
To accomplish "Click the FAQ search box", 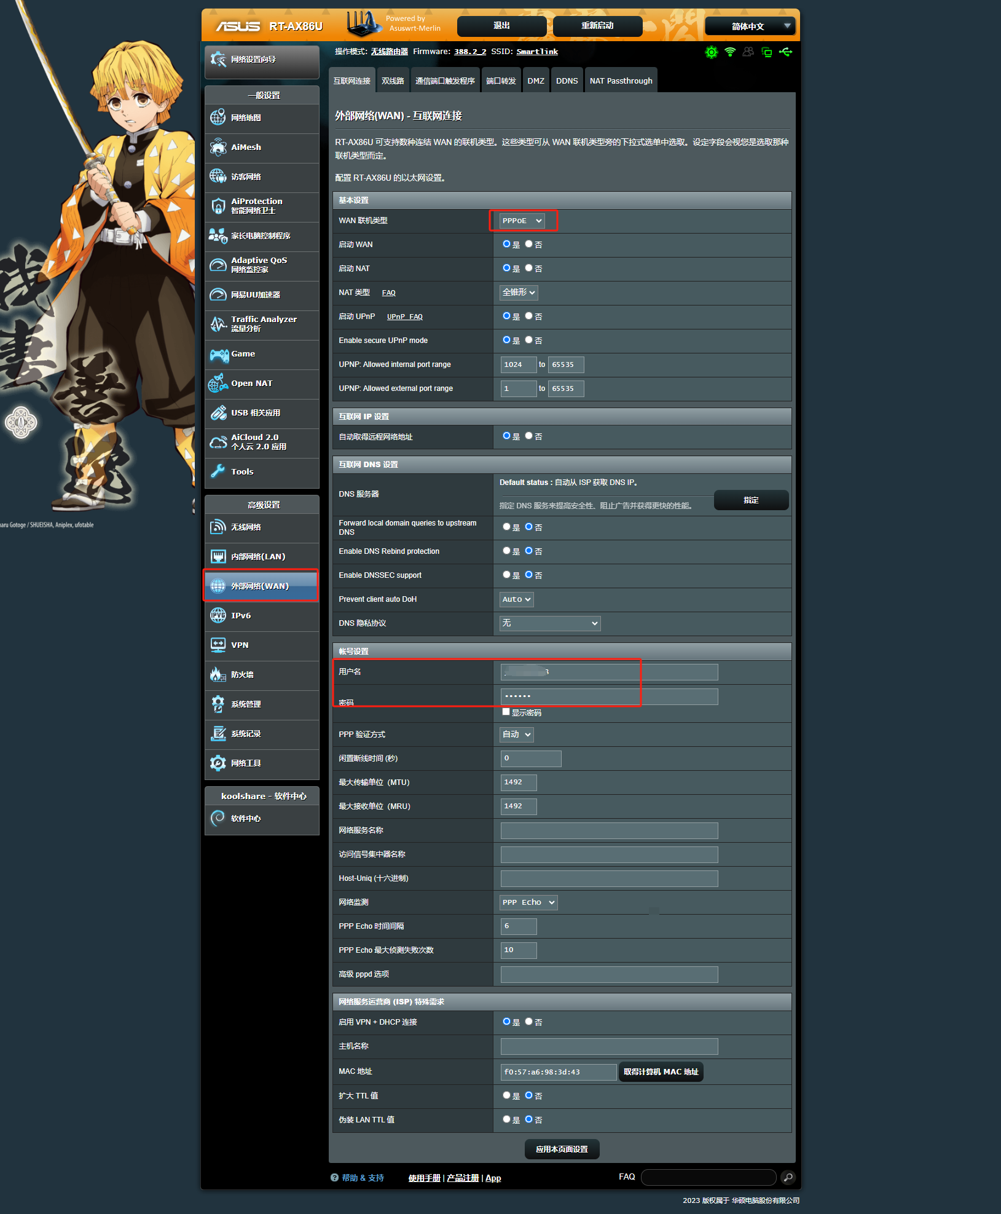I will (x=709, y=1177).
